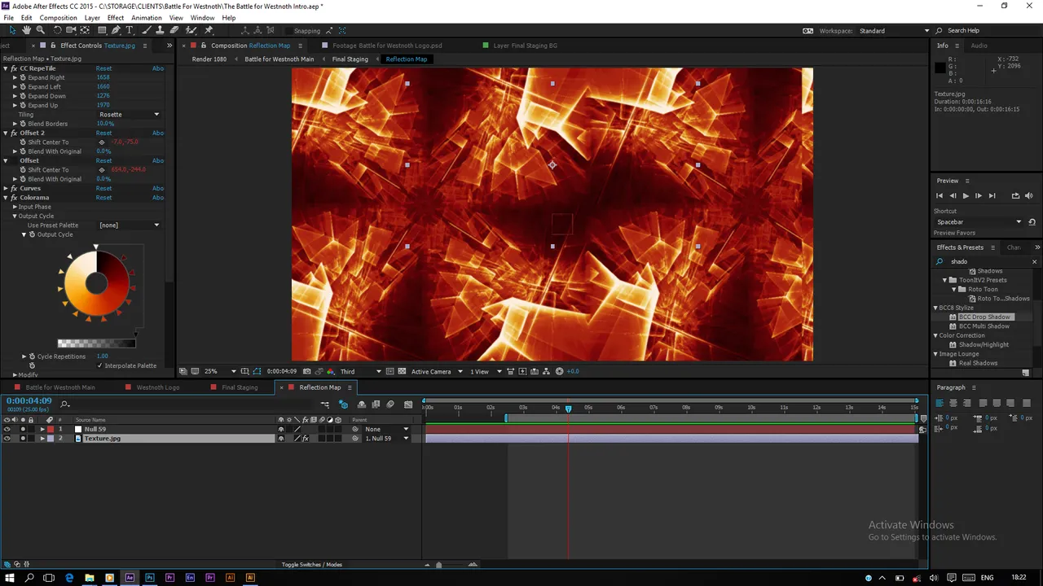Image resolution: width=1043 pixels, height=586 pixels.
Task: Click the Colorama output cycle color wheel
Action: point(96,283)
